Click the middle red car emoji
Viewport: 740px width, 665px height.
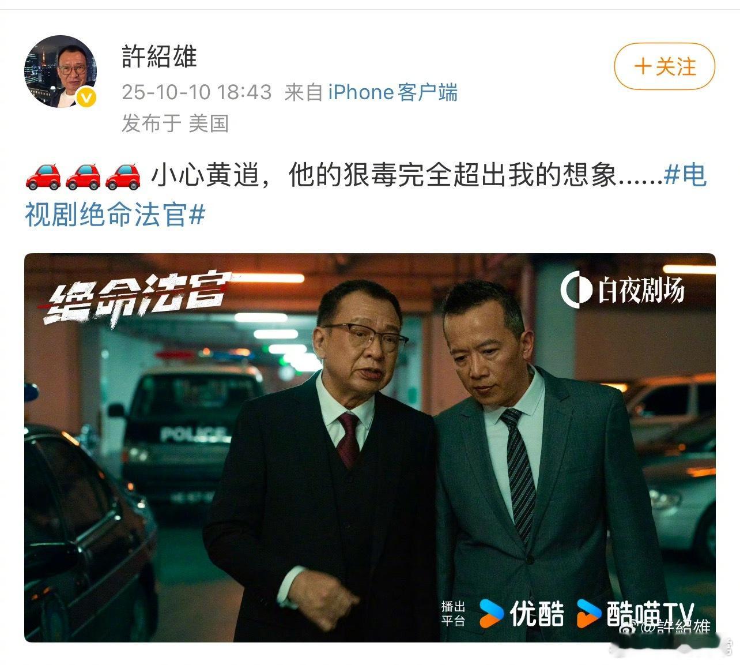(83, 176)
